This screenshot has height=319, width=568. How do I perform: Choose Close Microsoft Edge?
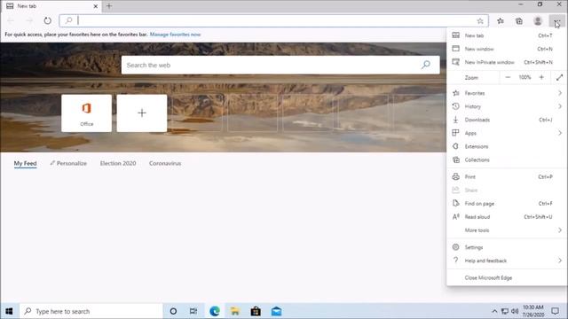(x=507, y=277)
